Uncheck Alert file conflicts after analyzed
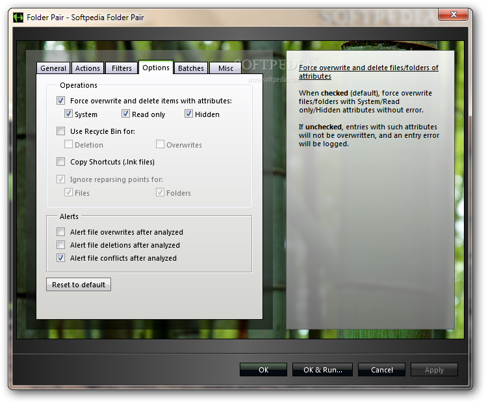486x403 pixels. 61,257
